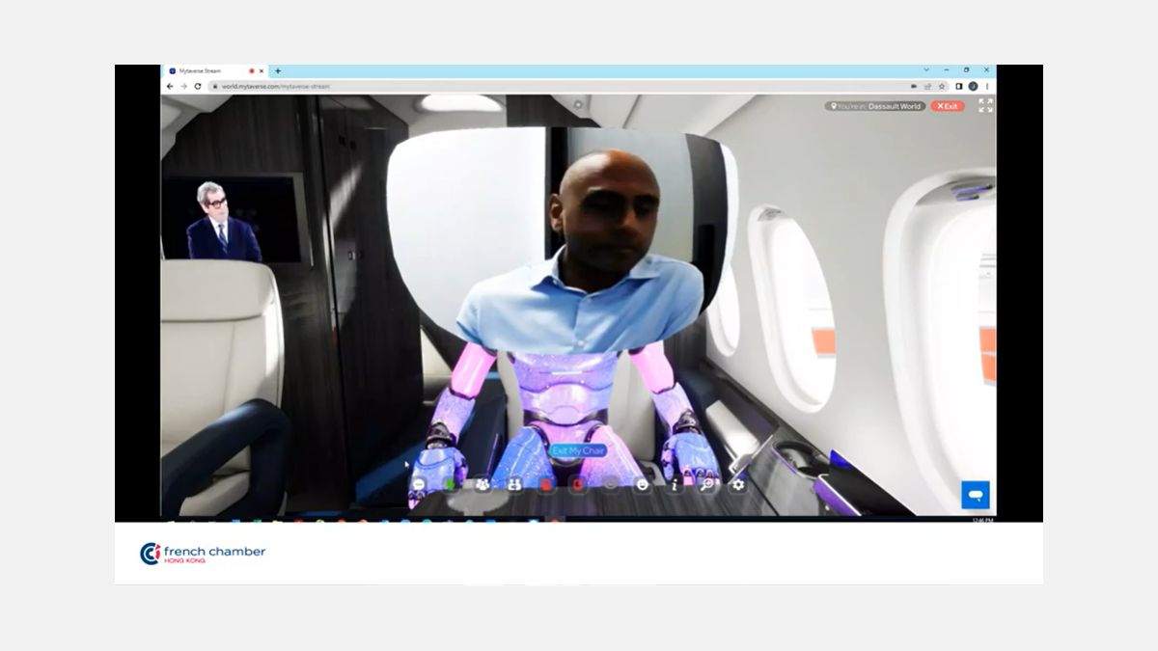Click the magnifier zoom icon in toolbar

tap(706, 485)
